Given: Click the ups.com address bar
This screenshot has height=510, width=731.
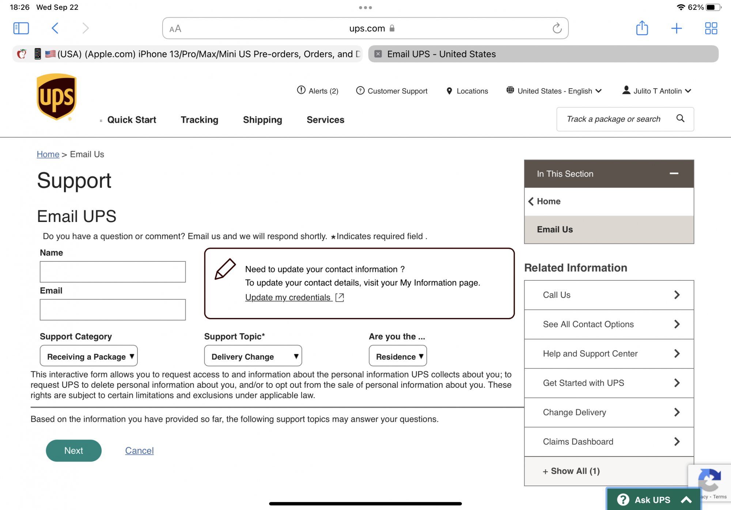Looking at the screenshot, I should pos(365,28).
